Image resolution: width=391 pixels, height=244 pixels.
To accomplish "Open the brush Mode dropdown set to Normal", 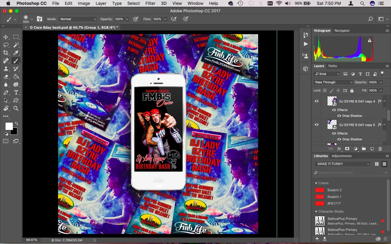I will click(78, 19).
